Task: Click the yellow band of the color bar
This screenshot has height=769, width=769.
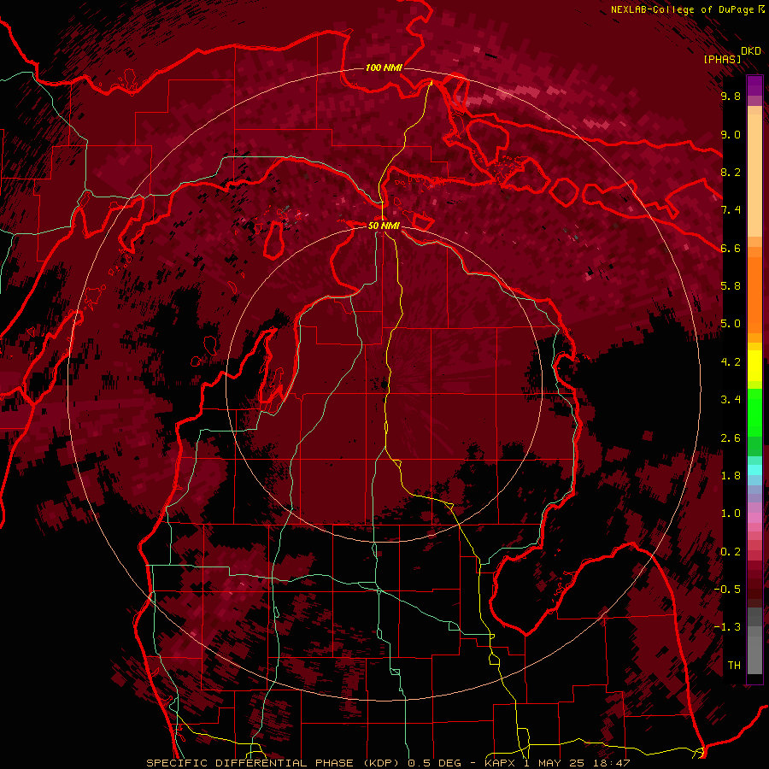Action: coord(754,366)
